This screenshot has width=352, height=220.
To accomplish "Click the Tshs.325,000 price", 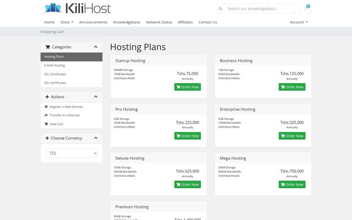I will 292,123.
